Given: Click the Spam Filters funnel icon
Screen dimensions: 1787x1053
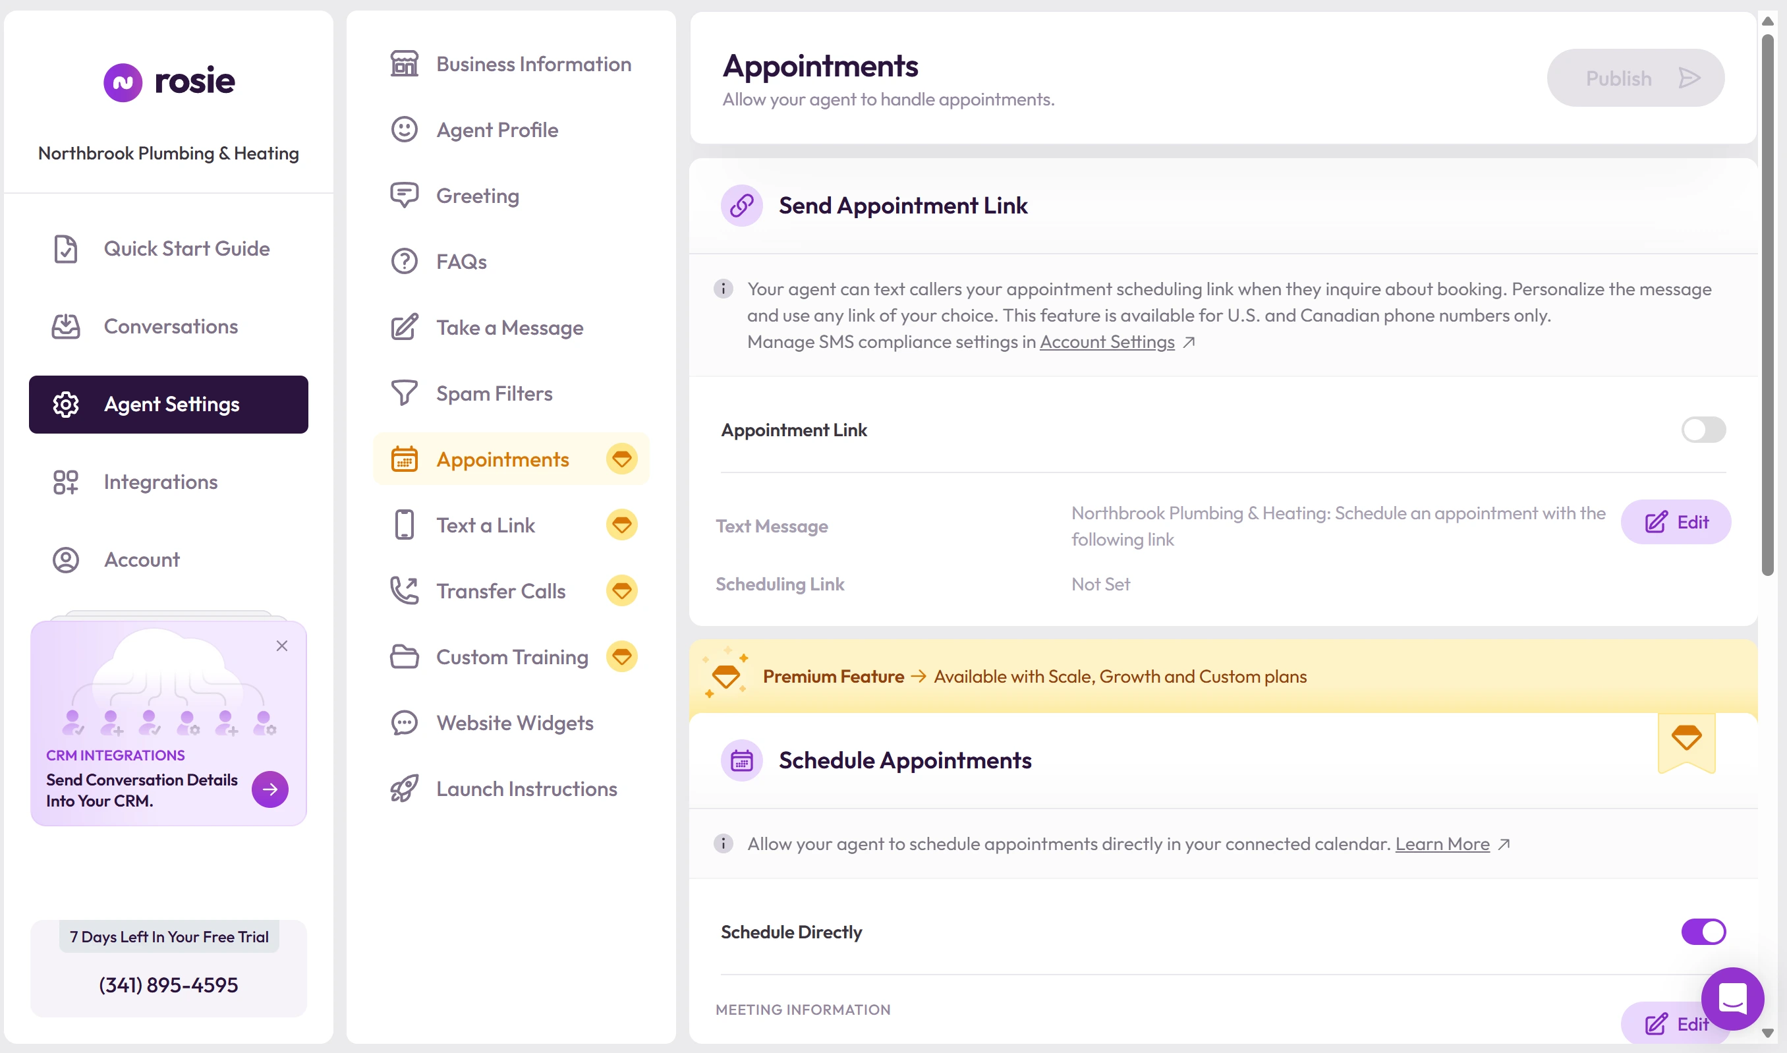Looking at the screenshot, I should click(x=405, y=393).
